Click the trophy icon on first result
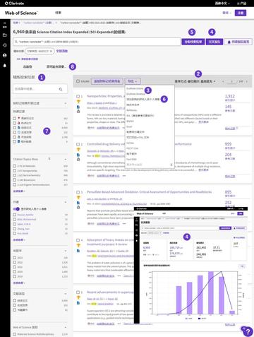Image resolution: width=254 pixels, height=337 pixels. tap(78, 102)
